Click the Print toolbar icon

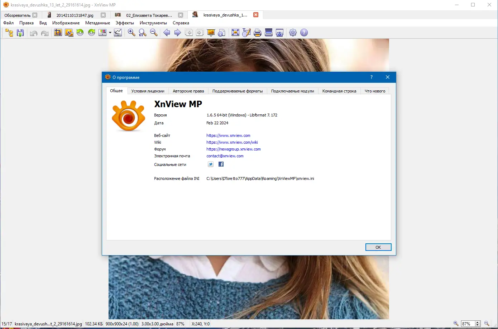click(x=258, y=33)
